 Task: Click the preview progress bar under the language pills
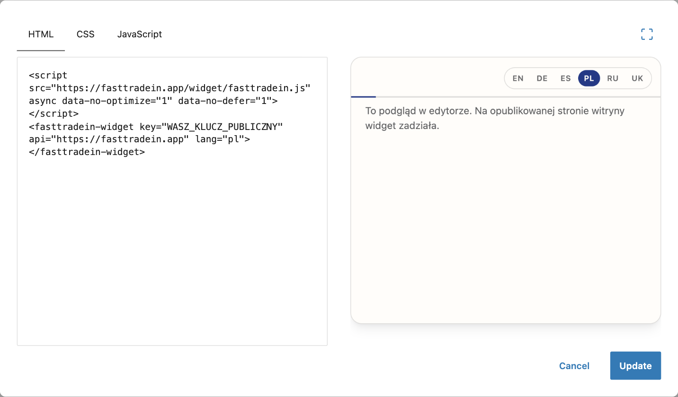(x=506, y=97)
